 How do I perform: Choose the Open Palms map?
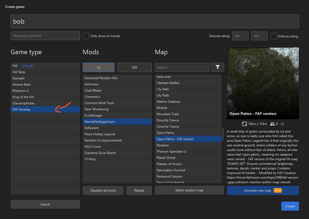(x=188, y=133)
